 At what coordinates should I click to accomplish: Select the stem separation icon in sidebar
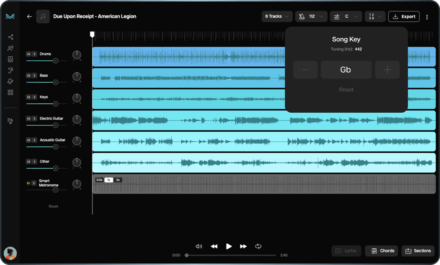point(10,37)
